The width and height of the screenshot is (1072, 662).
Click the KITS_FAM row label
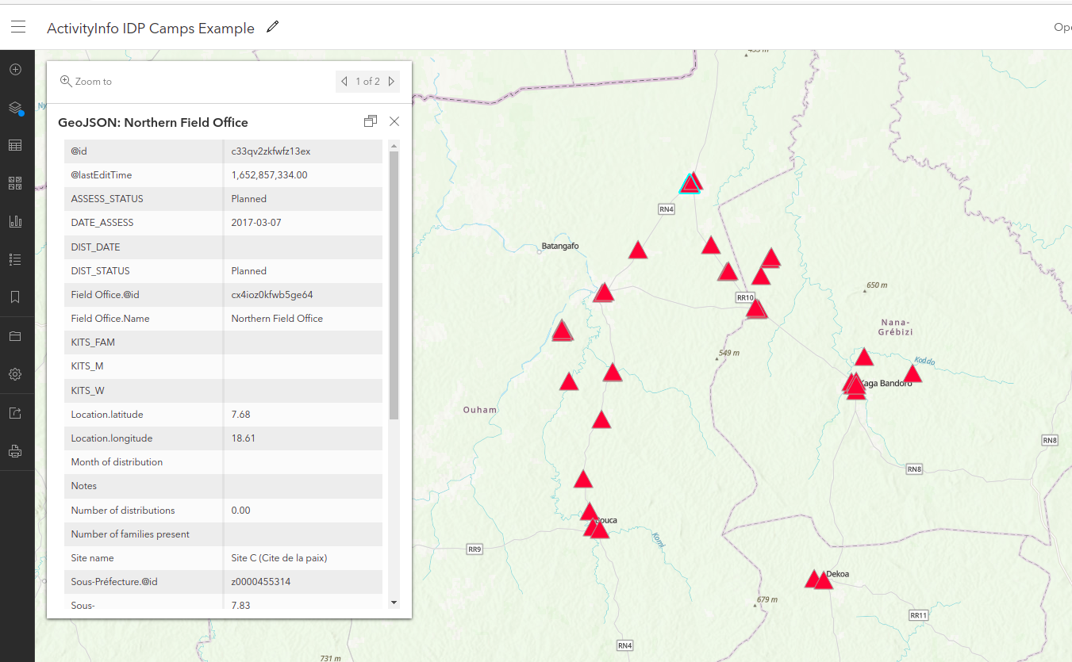(x=93, y=342)
